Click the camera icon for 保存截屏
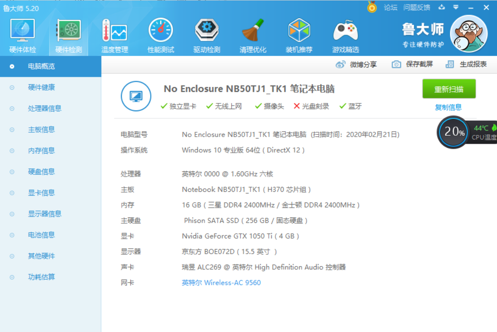Viewport: 497px width, 332px height. (396, 64)
